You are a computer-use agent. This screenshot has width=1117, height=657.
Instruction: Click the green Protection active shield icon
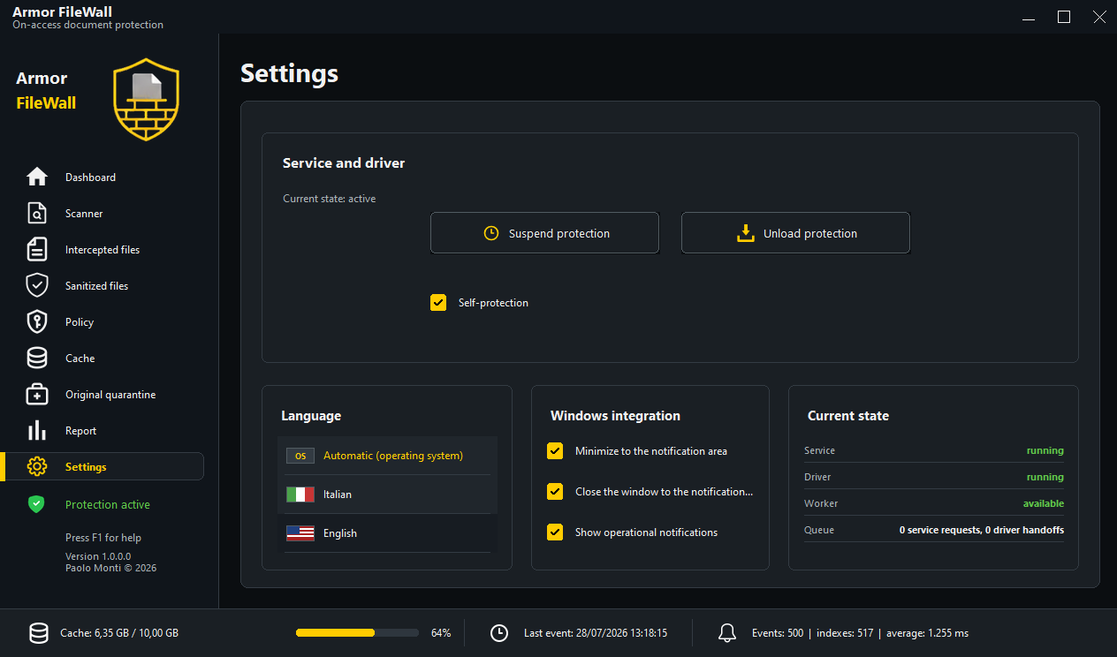pos(36,504)
